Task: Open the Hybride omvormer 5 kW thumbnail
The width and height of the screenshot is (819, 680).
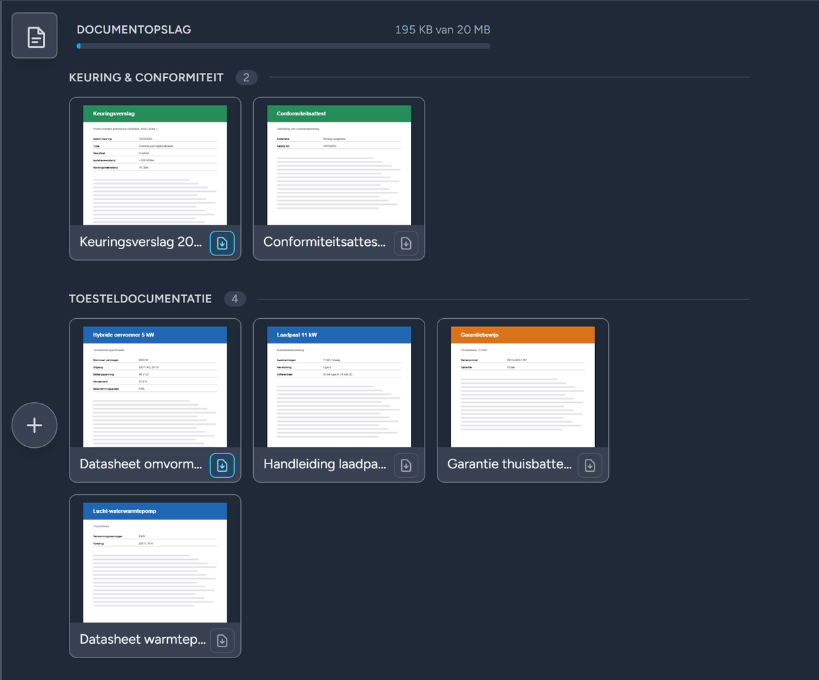Action: pyautogui.click(x=155, y=386)
